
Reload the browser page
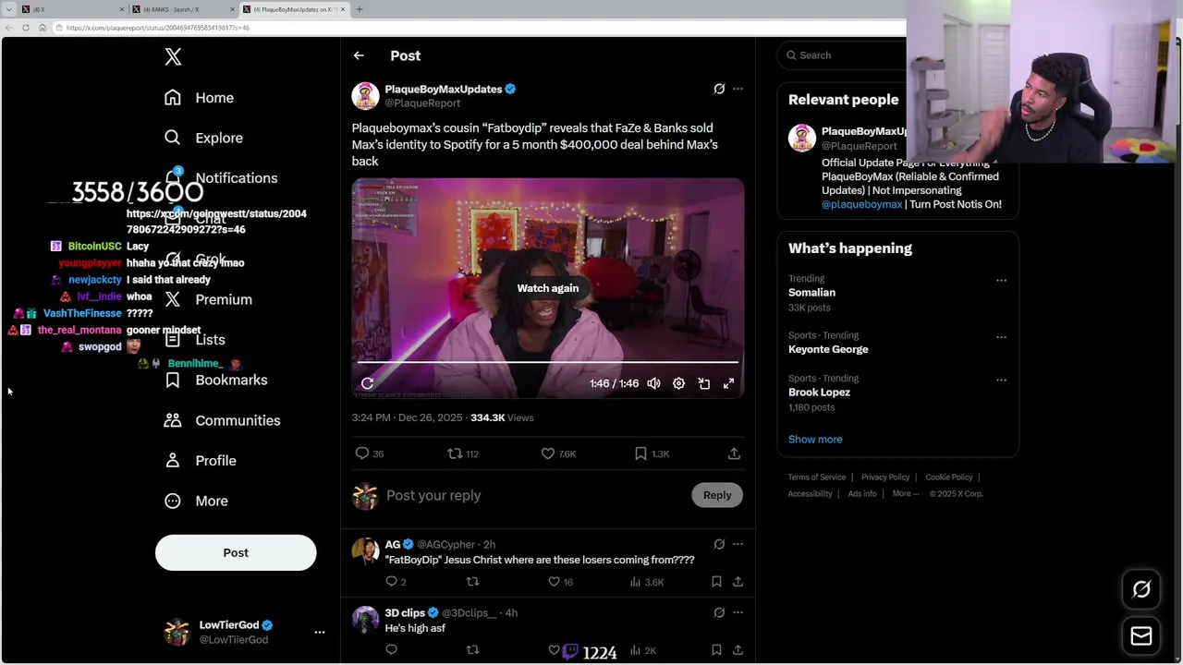(x=25, y=28)
